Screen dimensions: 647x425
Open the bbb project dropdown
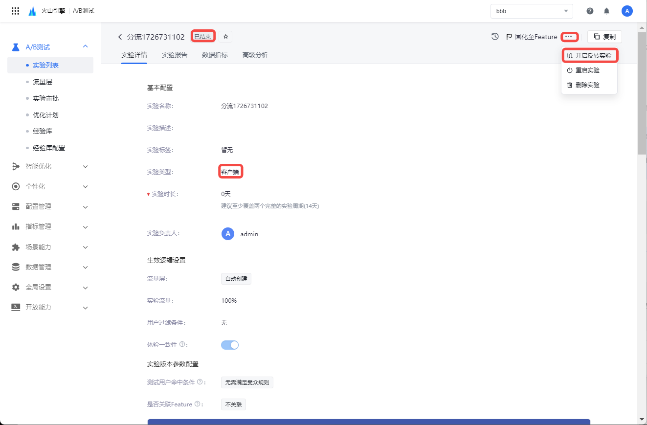[532, 11]
